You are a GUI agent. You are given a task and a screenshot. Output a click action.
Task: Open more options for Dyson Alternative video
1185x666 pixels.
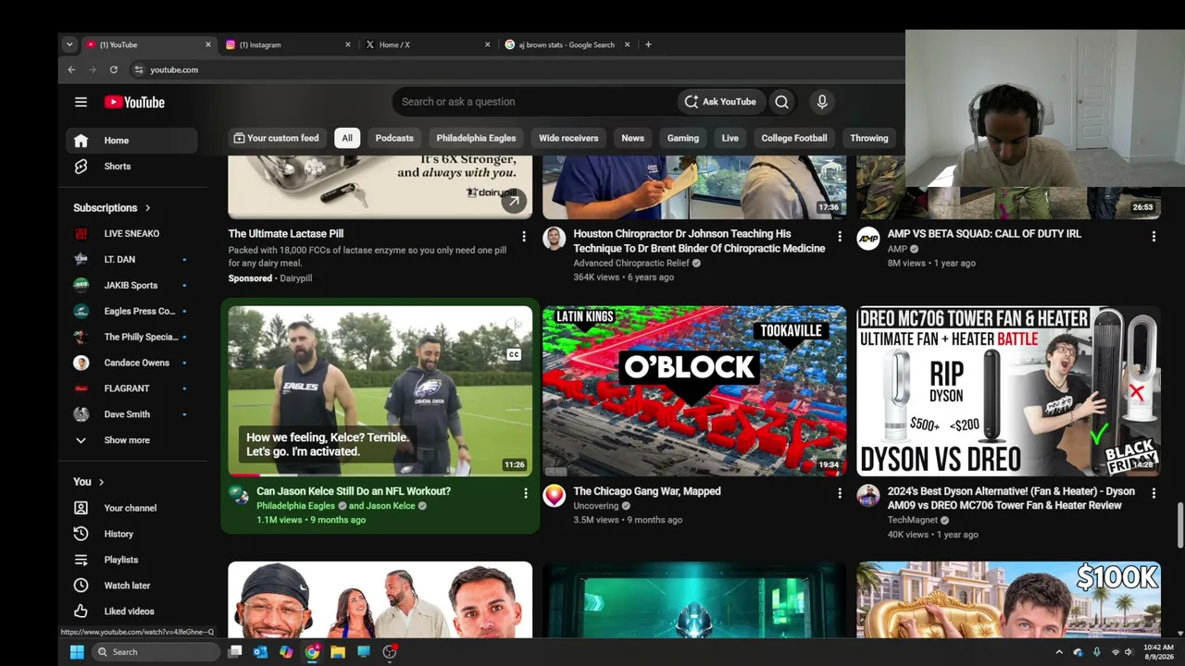point(1154,493)
